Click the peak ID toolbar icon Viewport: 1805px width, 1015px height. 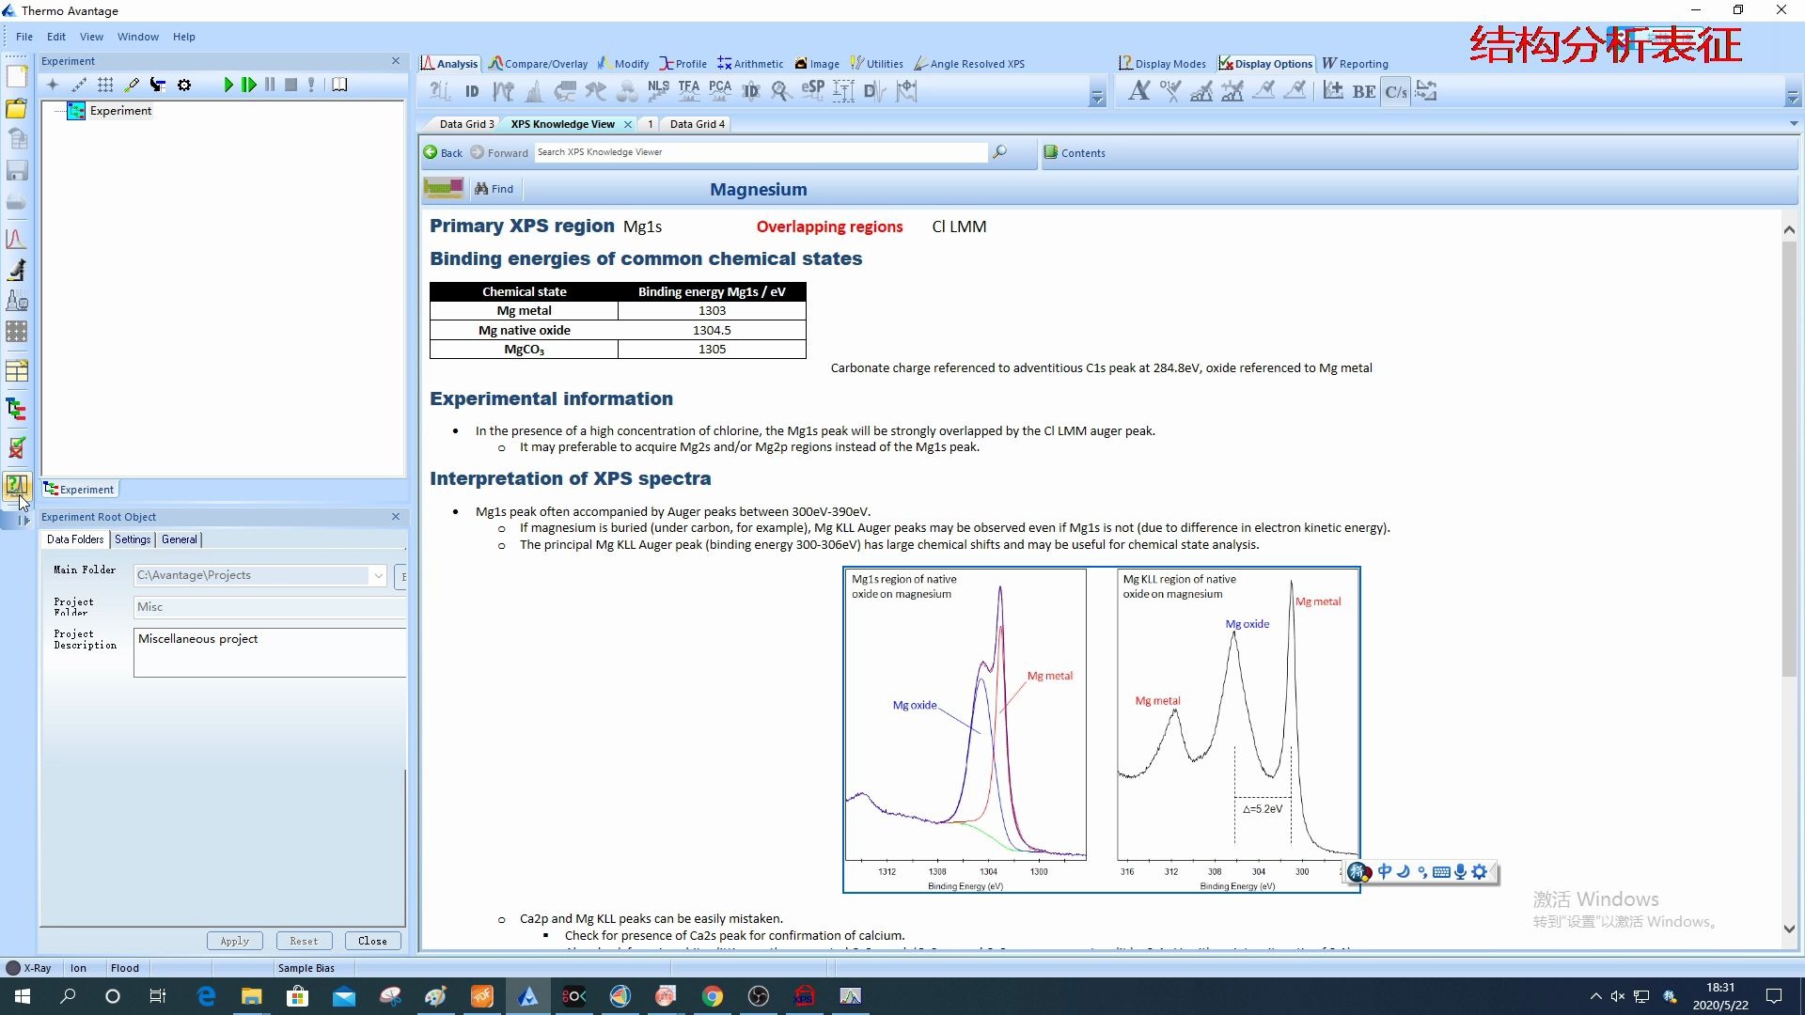pos(472,91)
